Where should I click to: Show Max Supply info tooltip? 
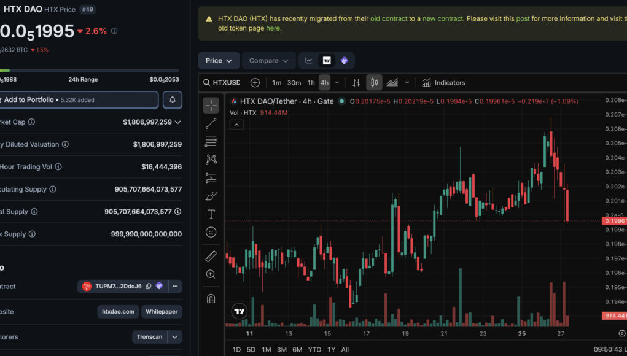point(32,234)
